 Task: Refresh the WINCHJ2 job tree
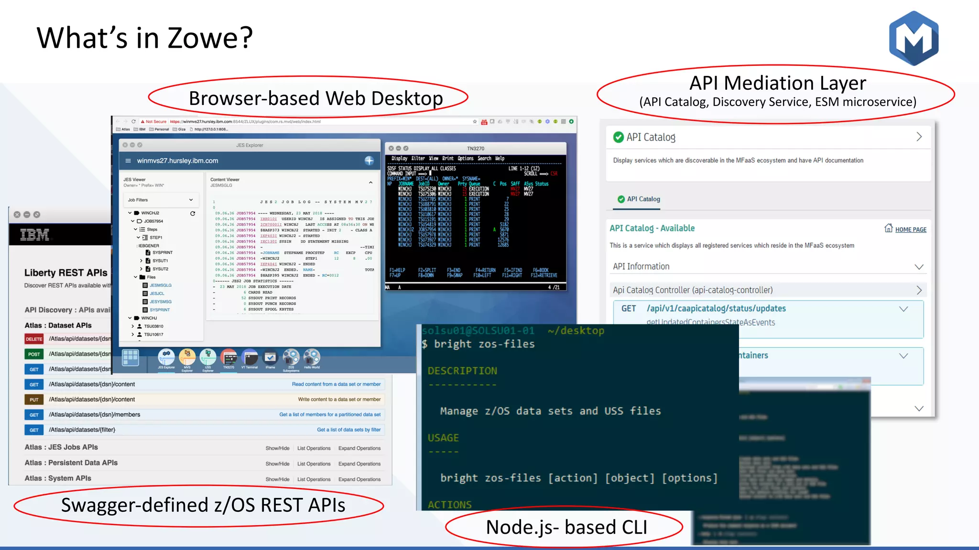193,213
